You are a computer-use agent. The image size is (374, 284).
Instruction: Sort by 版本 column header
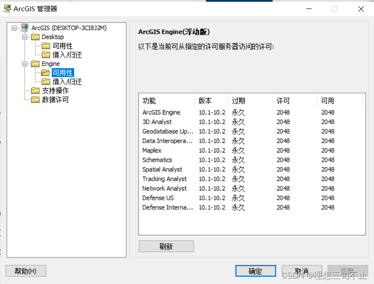tap(212, 101)
